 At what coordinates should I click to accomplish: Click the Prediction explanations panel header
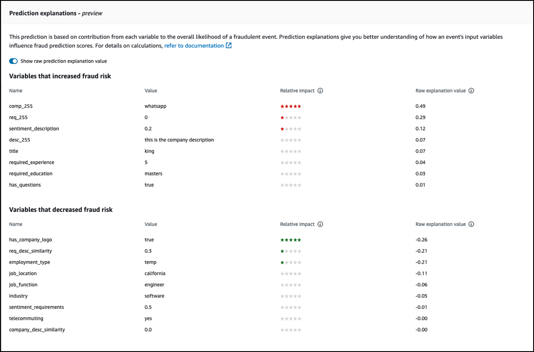click(x=56, y=13)
